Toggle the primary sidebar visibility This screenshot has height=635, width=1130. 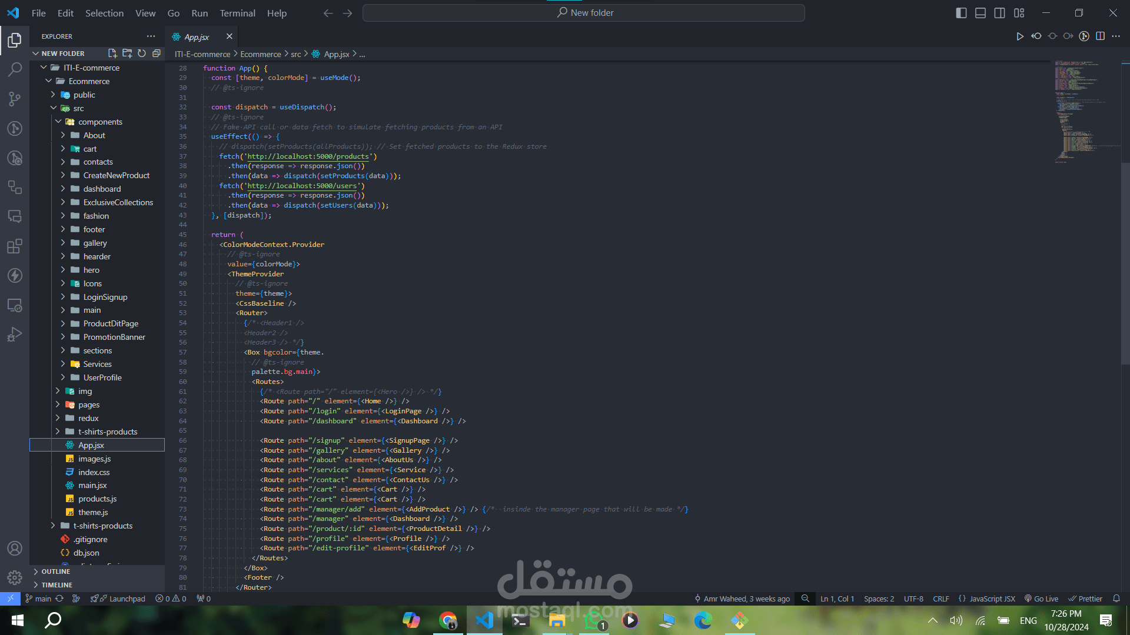(x=961, y=13)
